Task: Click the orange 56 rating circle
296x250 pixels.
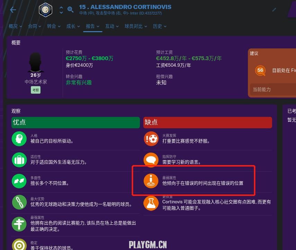Action: pyautogui.click(x=260, y=71)
